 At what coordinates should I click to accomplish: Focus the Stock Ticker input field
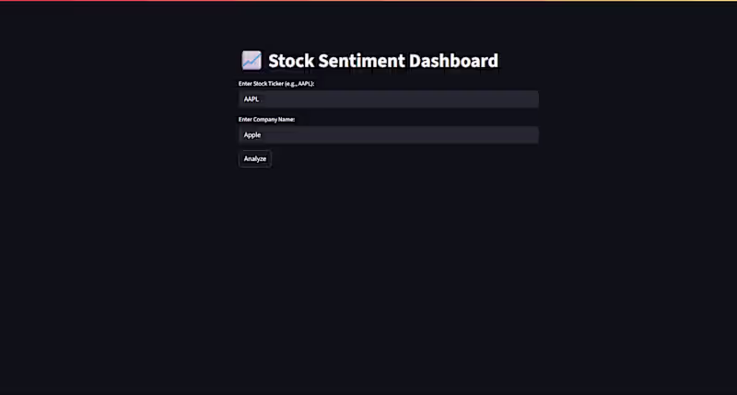388,99
